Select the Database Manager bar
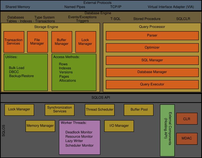 tap(152, 72)
